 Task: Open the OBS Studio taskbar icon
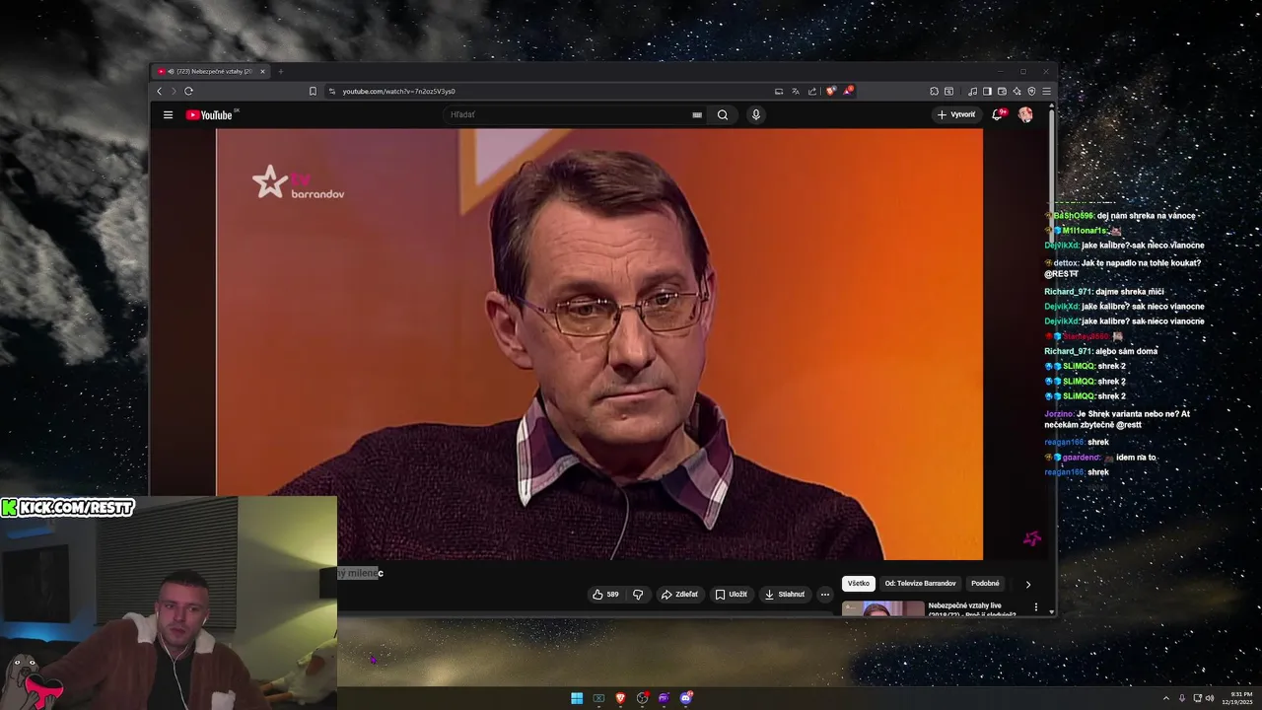click(x=643, y=698)
